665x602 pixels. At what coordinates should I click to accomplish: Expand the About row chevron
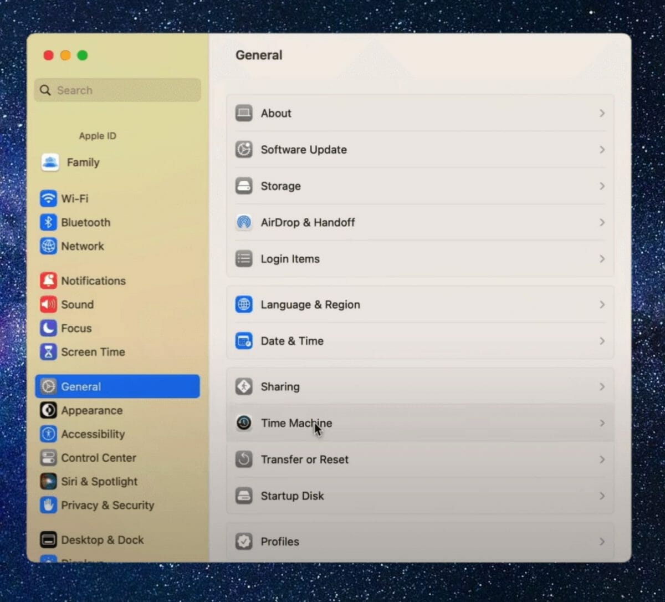pos(602,113)
